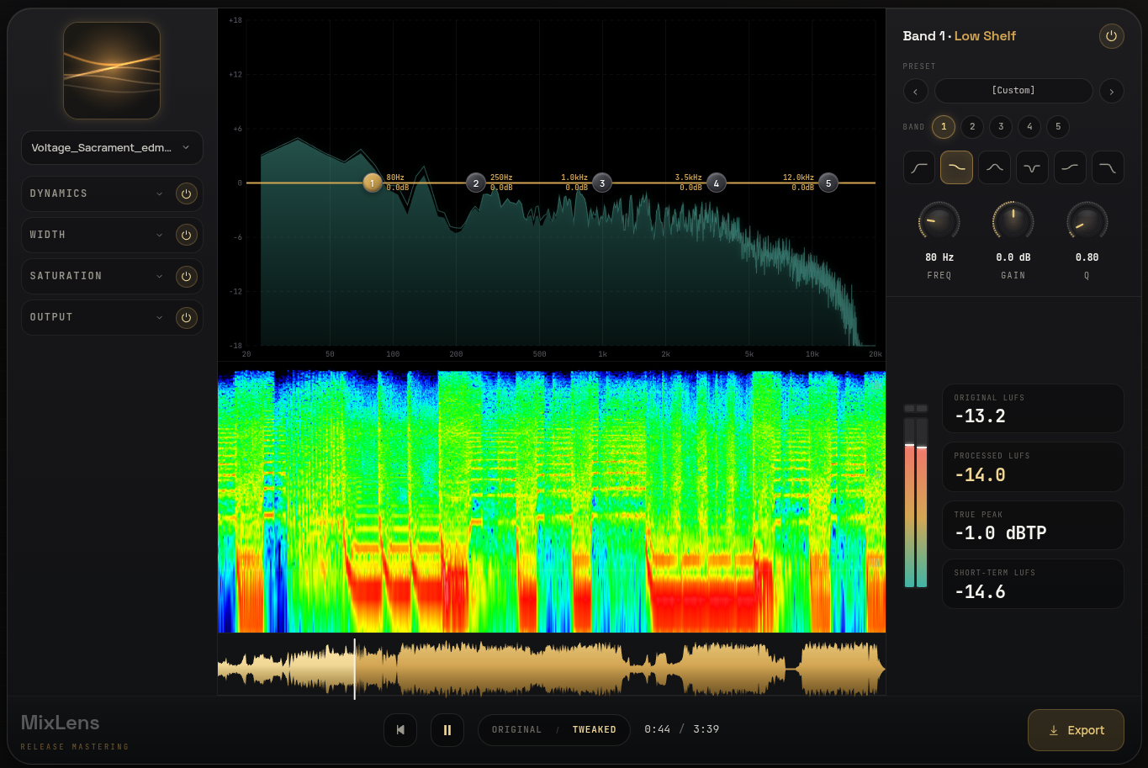Screen dimensions: 1148x768
Task: Toggle Band 1 power button
Action: [1112, 36]
